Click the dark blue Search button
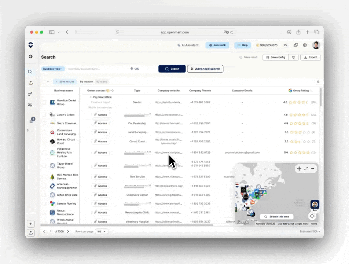 click(x=172, y=69)
